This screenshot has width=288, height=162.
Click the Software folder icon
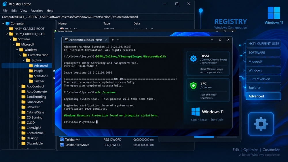[15, 39]
